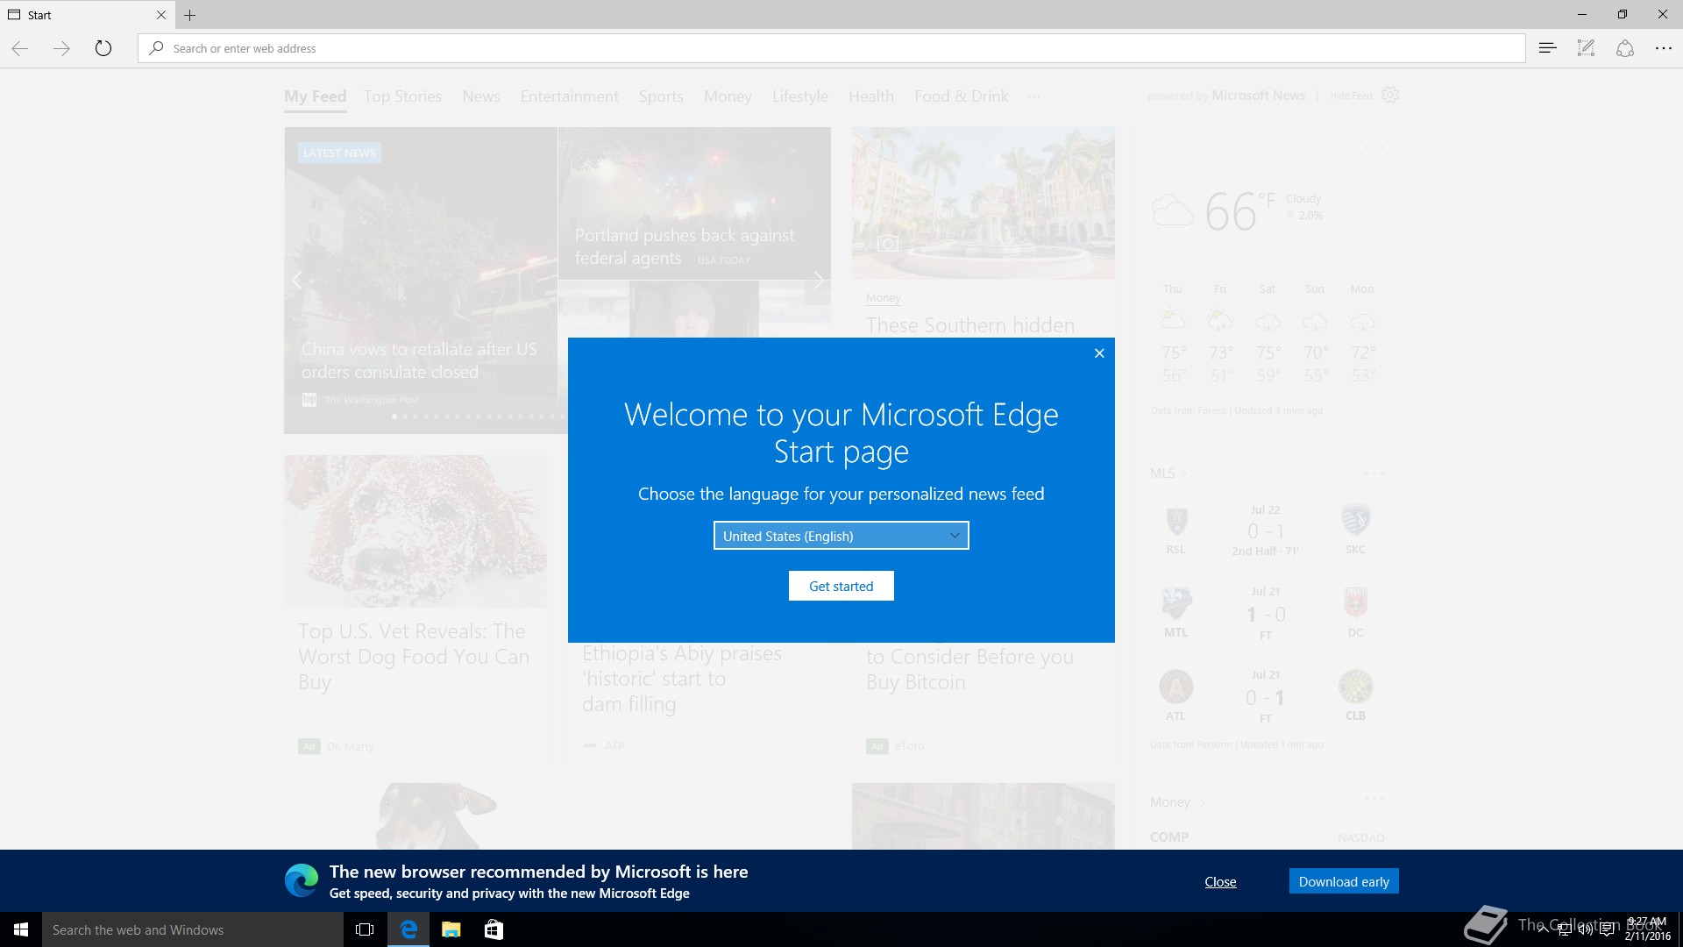Open the Sports tab

[x=661, y=96]
